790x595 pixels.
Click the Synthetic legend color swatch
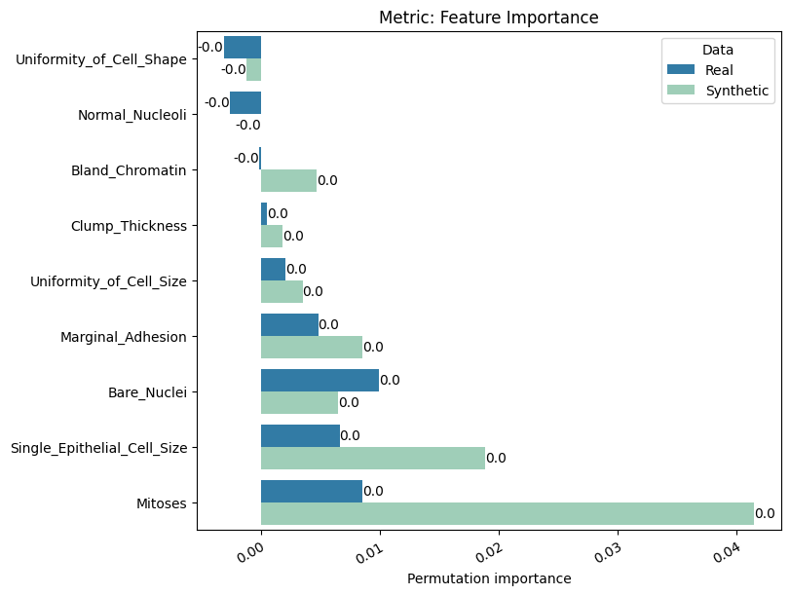[x=681, y=91]
